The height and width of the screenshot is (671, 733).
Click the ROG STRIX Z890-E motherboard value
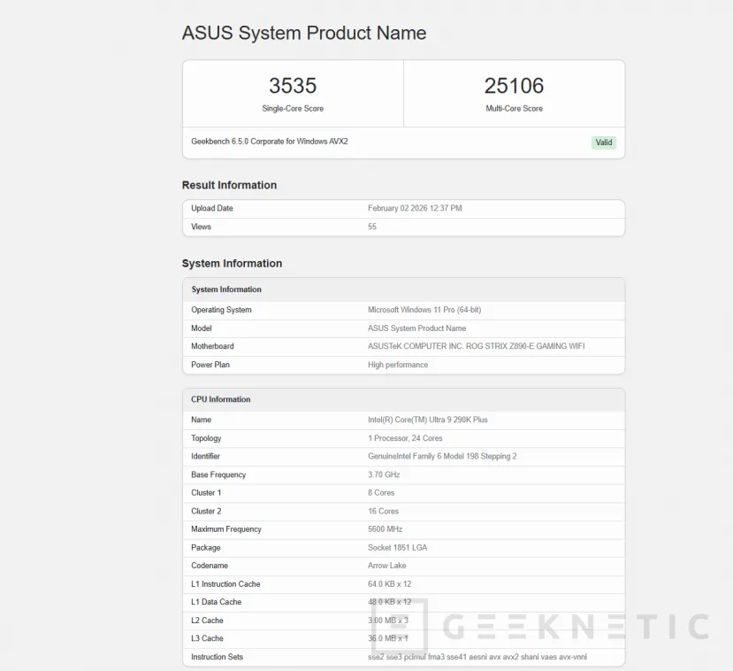click(476, 346)
